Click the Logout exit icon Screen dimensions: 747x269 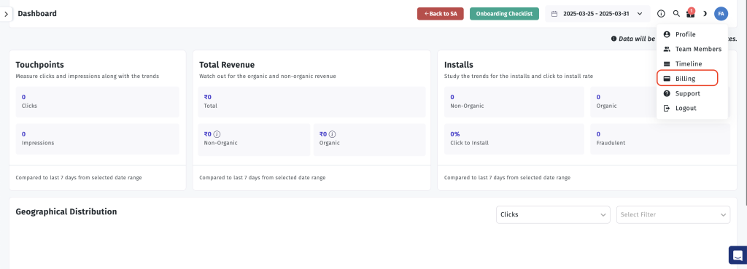click(x=667, y=108)
